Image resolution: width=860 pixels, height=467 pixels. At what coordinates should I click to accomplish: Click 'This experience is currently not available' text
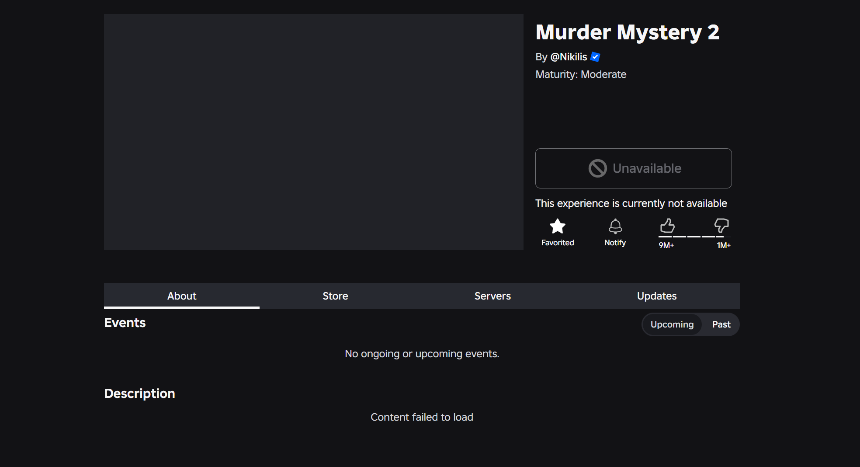pos(631,203)
